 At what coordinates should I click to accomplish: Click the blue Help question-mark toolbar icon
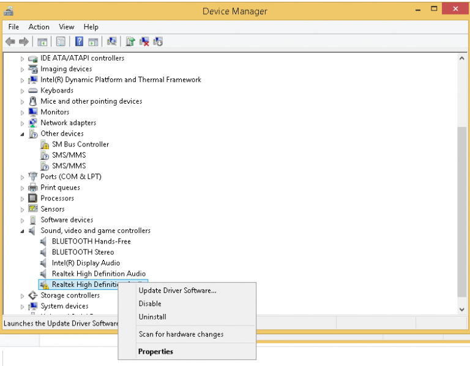(x=79, y=42)
